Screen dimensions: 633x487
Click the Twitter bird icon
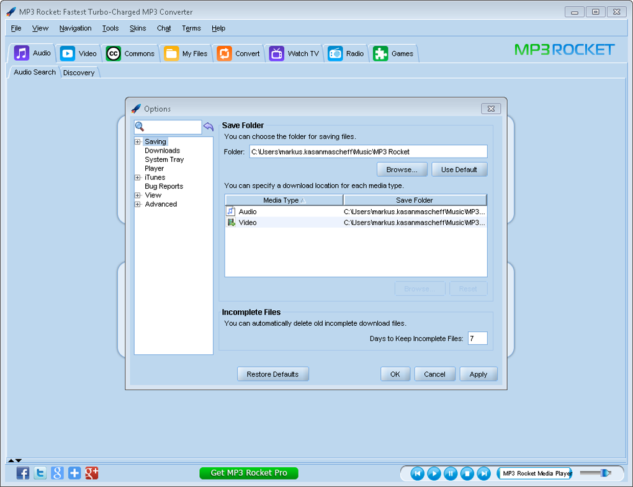click(40, 473)
